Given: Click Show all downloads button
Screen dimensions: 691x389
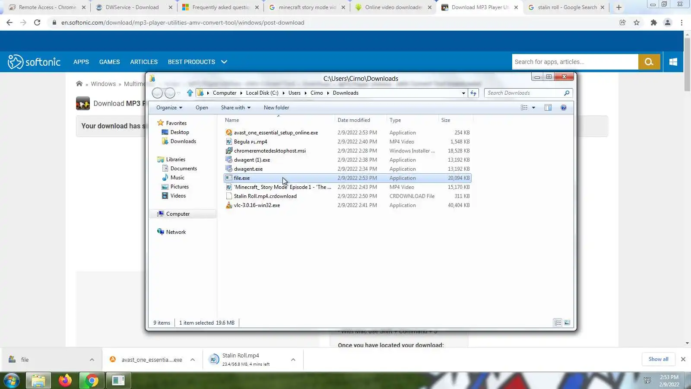Looking at the screenshot, I should pos(658,359).
